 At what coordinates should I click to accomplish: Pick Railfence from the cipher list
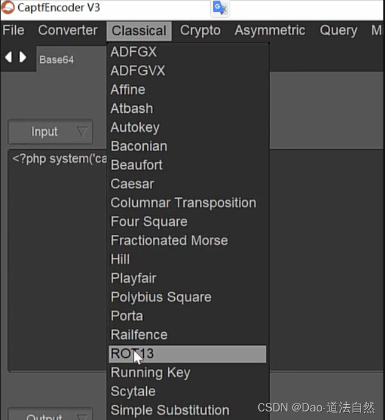click(x=188, y=335)
